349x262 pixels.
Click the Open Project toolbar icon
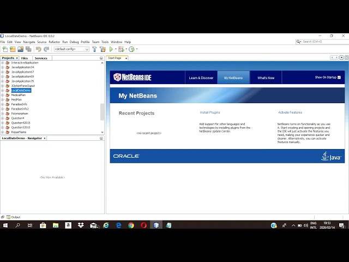point(21,49)
